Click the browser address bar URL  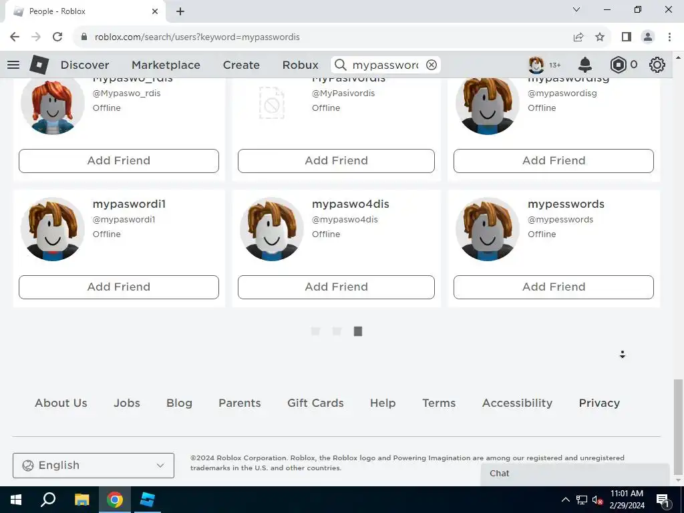pyautogui.click(x=197, y=37)
